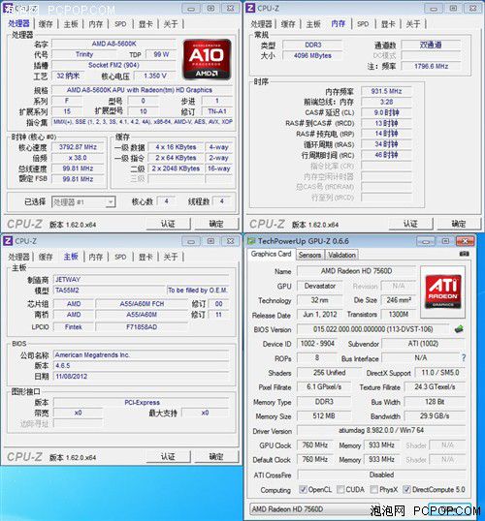Switch to 处理器 tab in memory CPU-Z window
The height and width of the screenshot is (521, 485).
[x=261, y=24]
